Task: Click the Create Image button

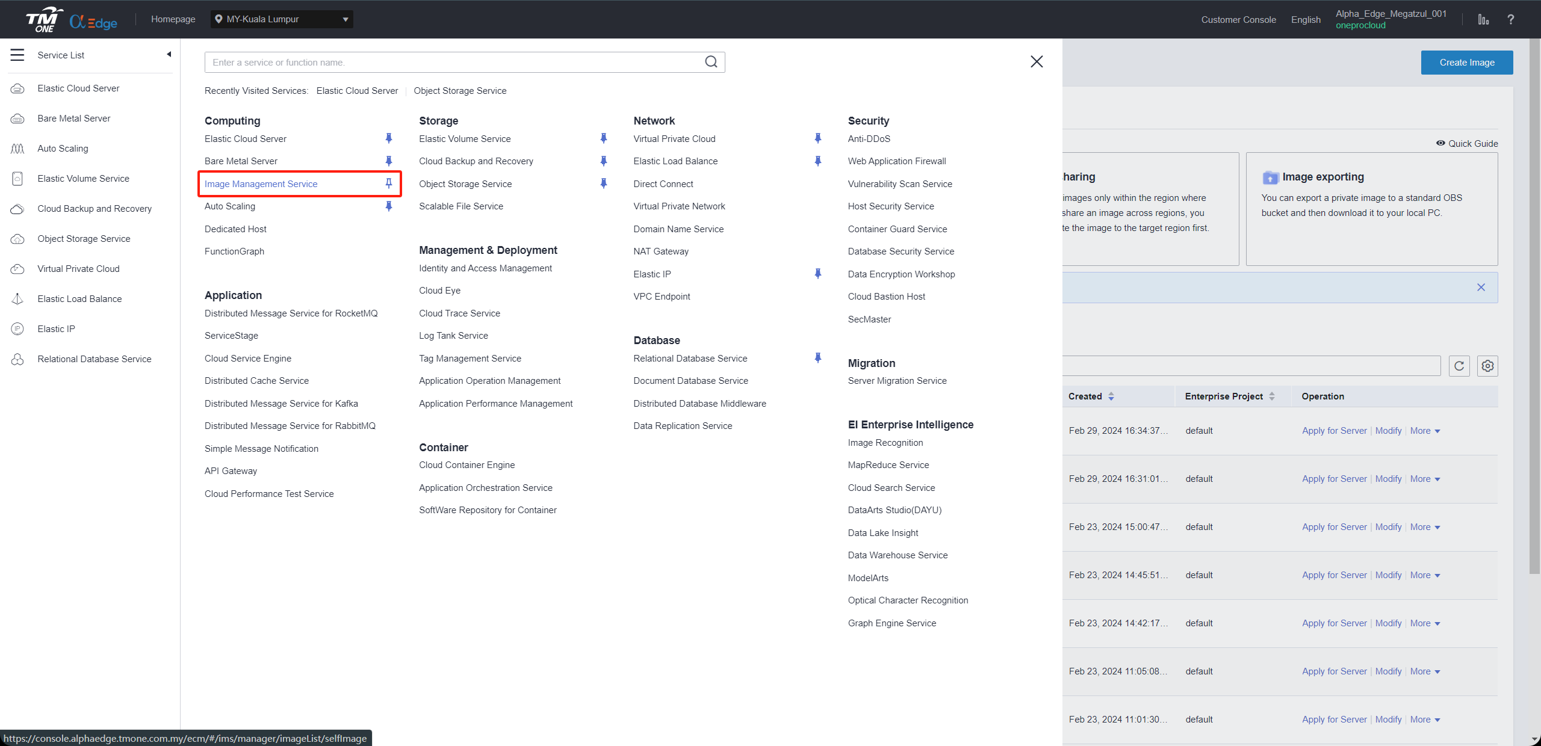Action: pos(1467,63)
